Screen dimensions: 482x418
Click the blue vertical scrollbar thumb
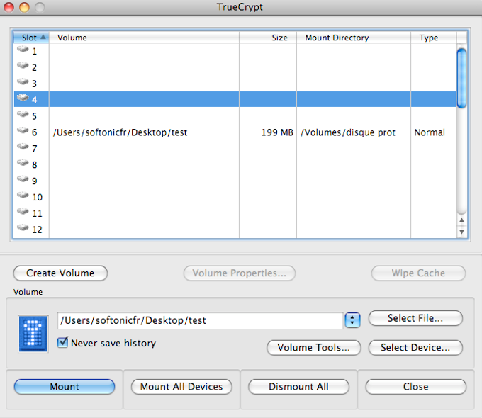click(461, 79)
